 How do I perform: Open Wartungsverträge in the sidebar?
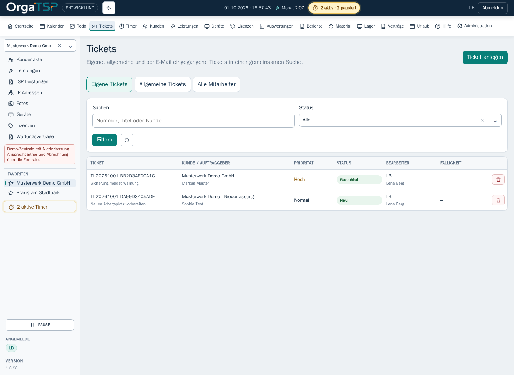coord(40,137)
